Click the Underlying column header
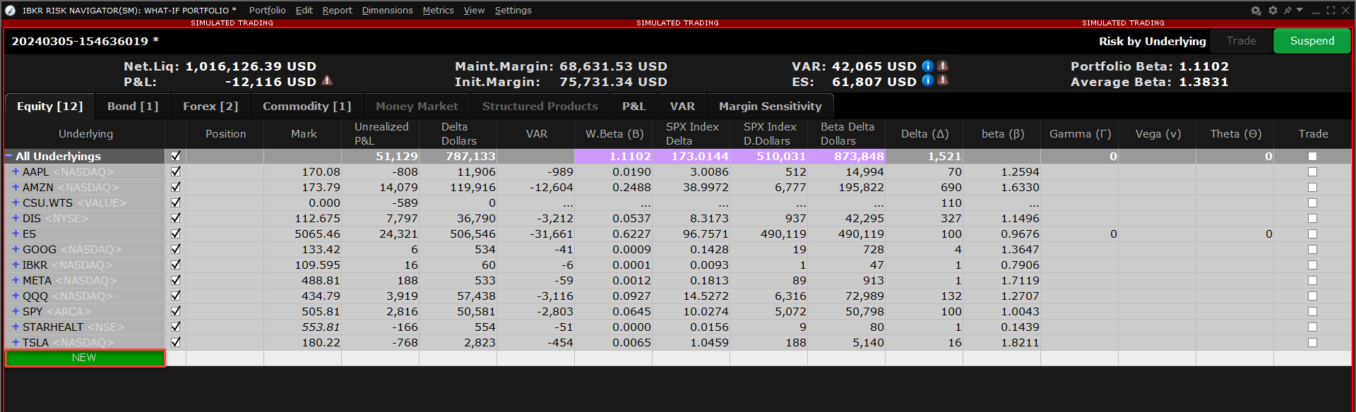 coord(85,133)
